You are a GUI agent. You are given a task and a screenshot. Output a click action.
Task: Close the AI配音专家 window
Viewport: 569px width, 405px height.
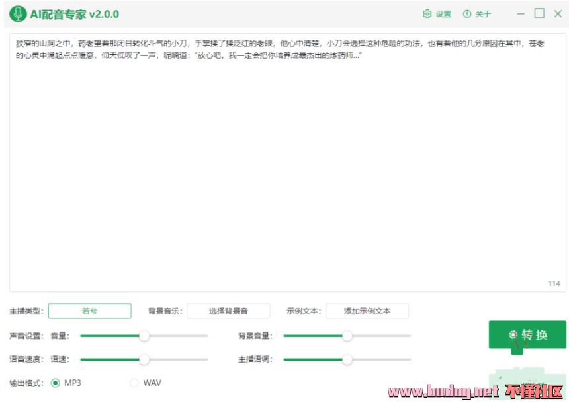pos(558,14)
